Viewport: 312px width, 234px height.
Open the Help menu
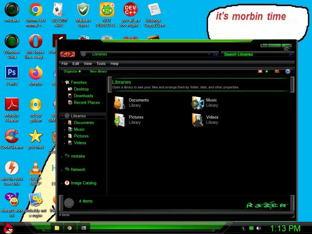click(115, 64)
